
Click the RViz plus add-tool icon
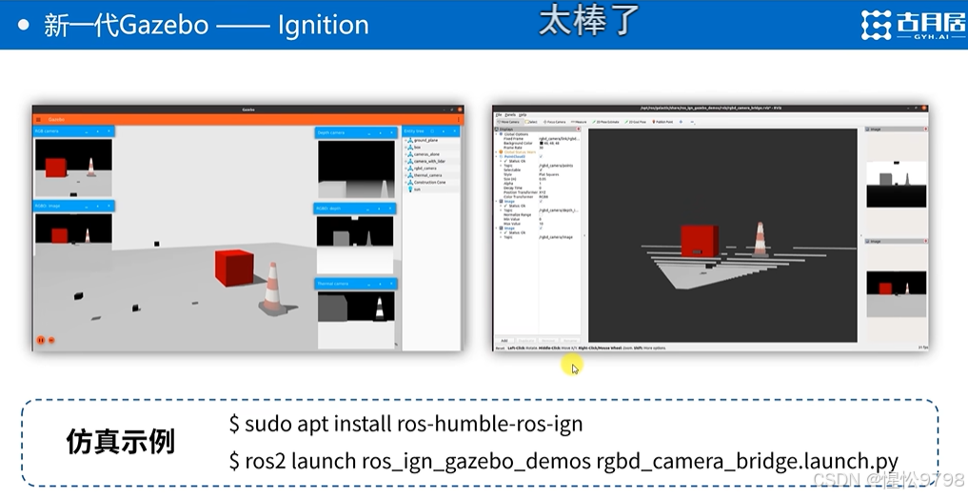pos(681,122)
